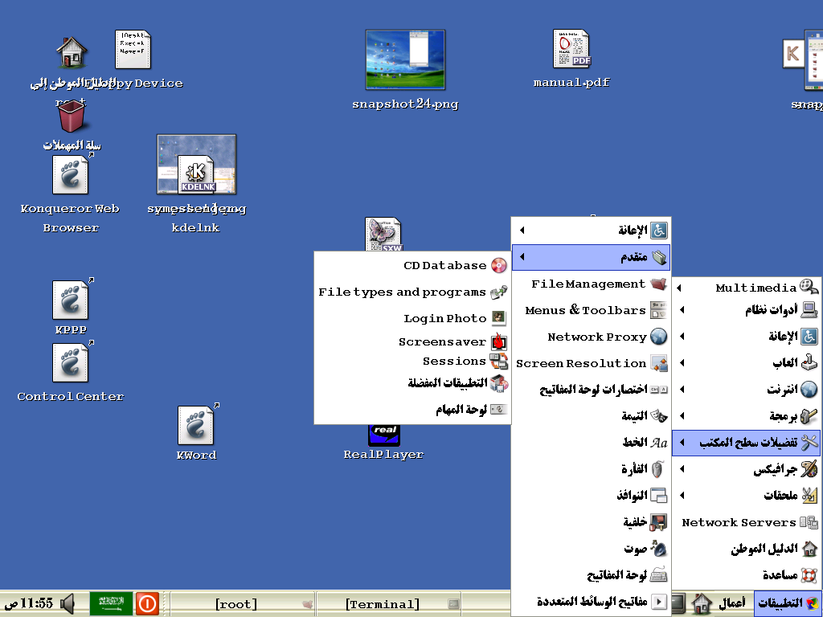Open Network Servers menu entry
The width and height of the screenshot is (823, 617).
[747, 522]
